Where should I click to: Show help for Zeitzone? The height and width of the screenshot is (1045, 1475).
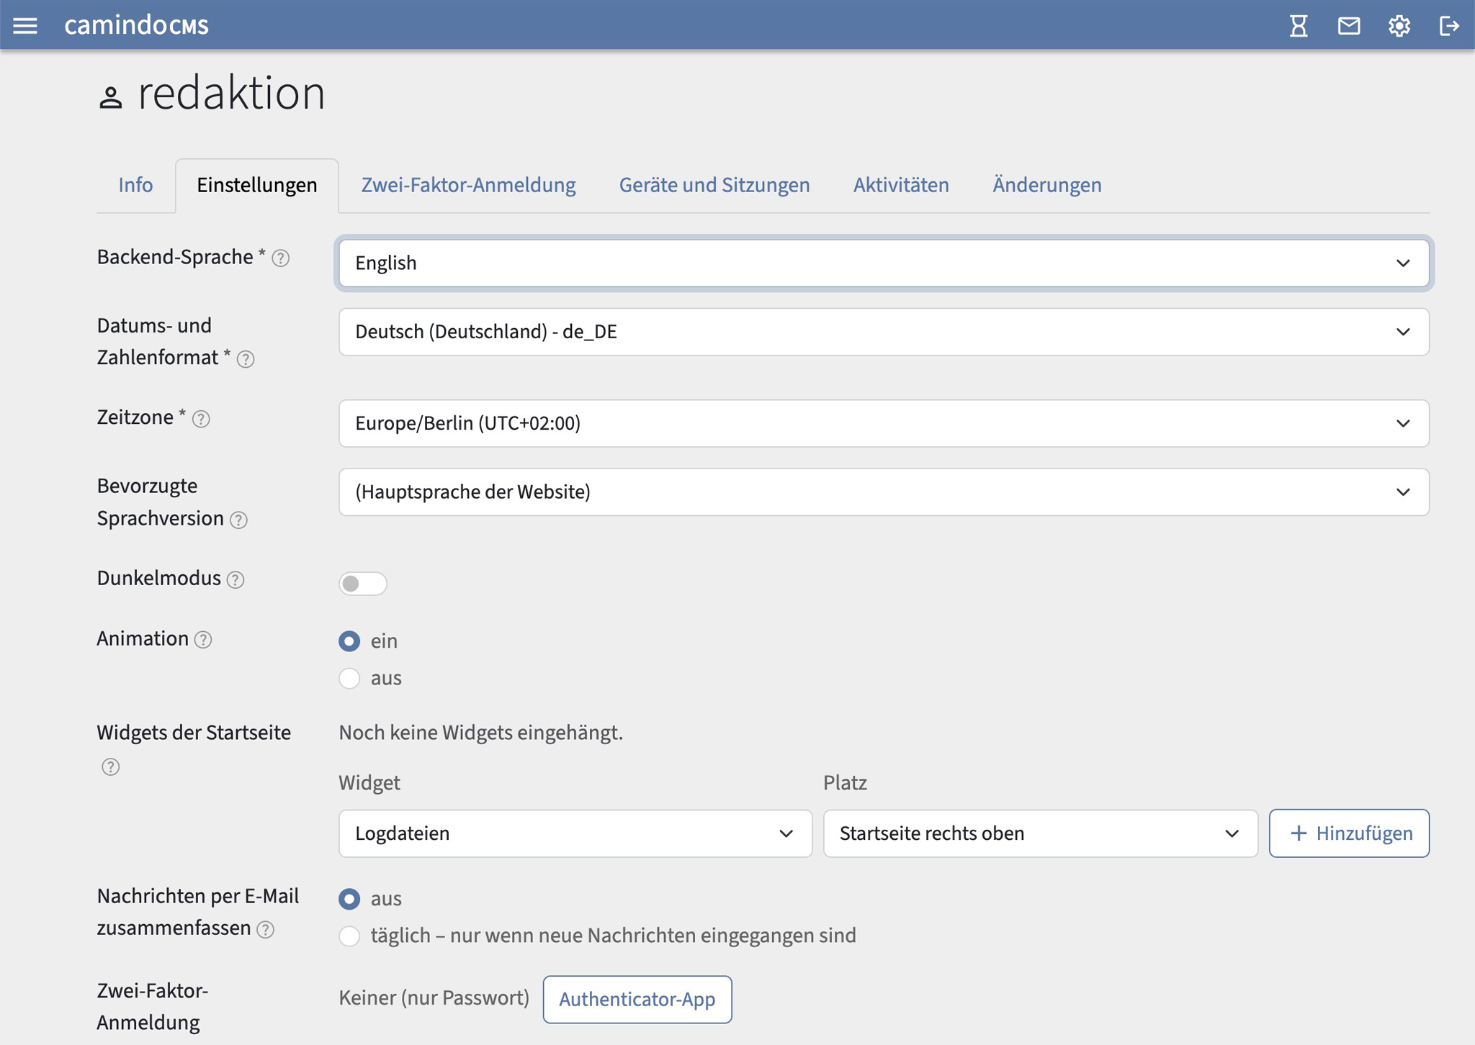(x=201, y=419)
